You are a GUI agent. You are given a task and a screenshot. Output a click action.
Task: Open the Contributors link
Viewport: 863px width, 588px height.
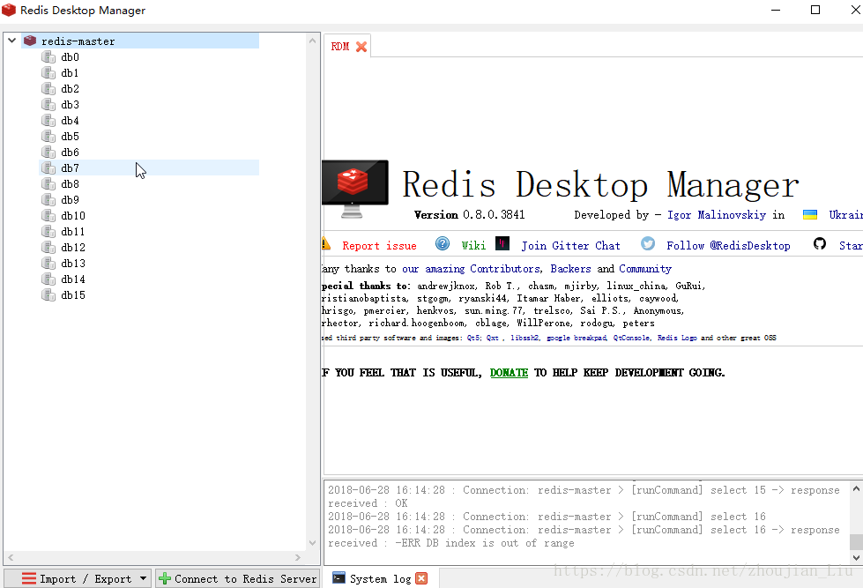point(505,269)
